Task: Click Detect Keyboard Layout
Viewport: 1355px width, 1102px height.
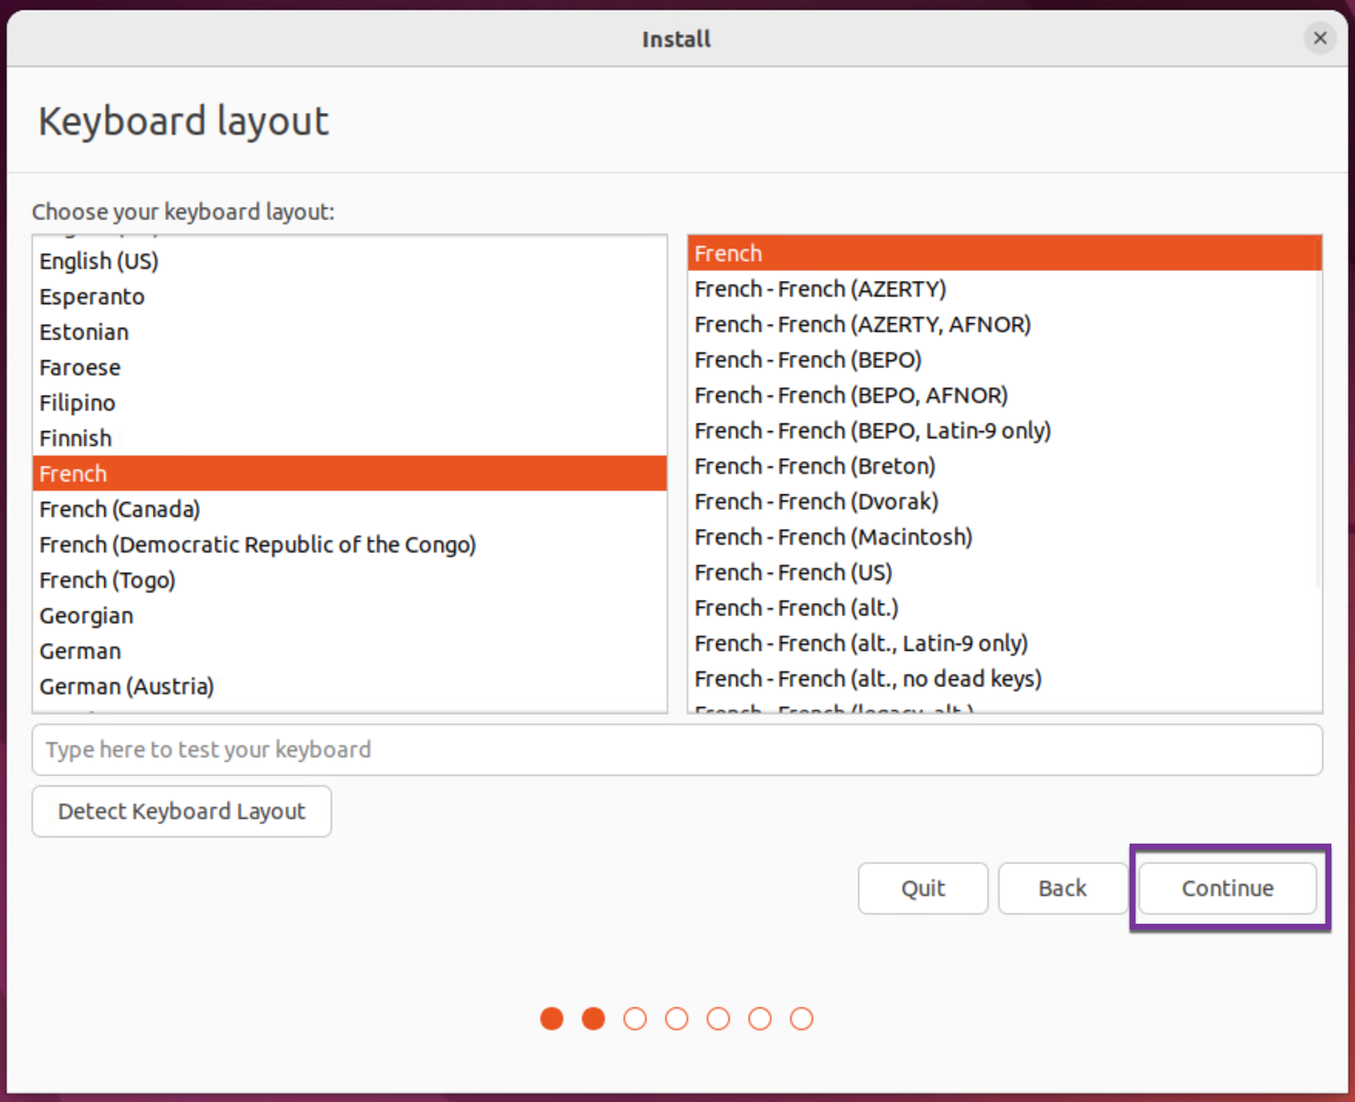Action: tap(180, 811)
